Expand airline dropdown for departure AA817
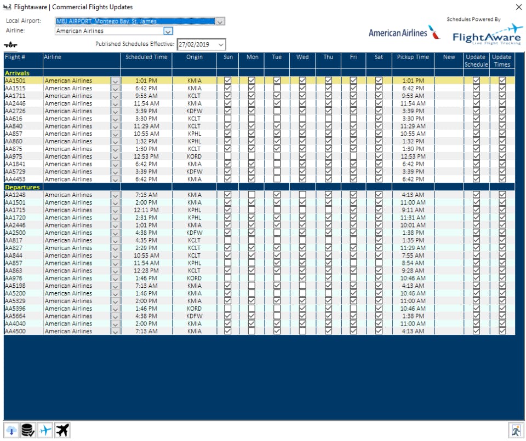This screenshot has height=441, width=526. coord(115,240)
